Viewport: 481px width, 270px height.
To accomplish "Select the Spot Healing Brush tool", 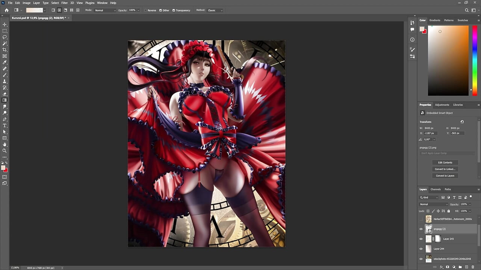I will (5, 69).
